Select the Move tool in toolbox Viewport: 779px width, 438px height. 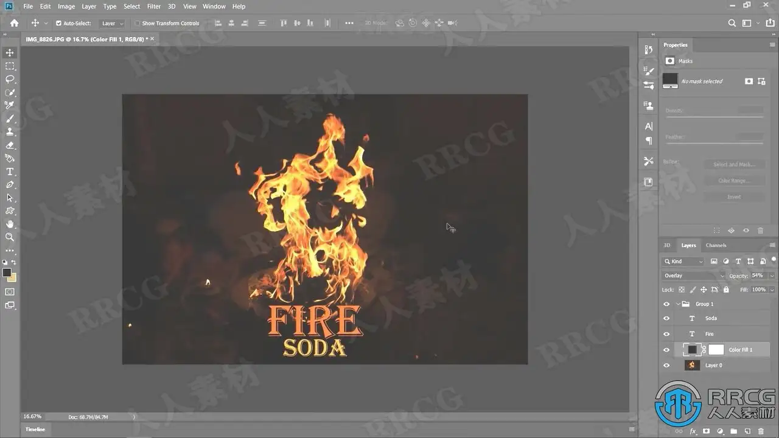pyautogui.click(x=10, y=53)
